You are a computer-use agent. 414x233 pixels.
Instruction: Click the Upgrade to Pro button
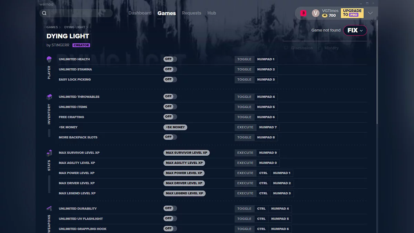352,13
